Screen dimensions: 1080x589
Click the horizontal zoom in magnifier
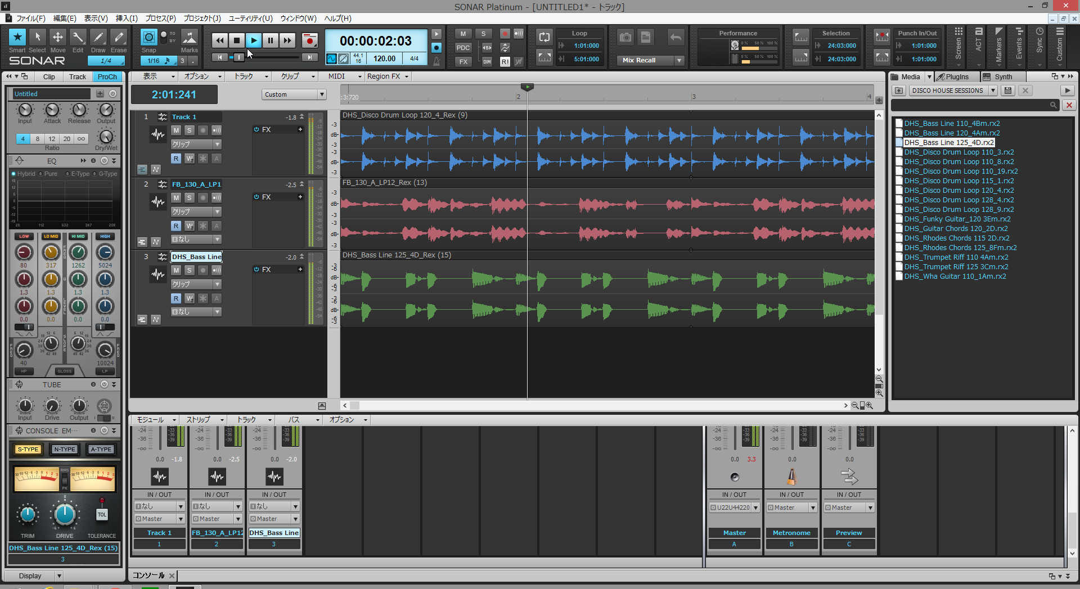click(x=870, y=405)
